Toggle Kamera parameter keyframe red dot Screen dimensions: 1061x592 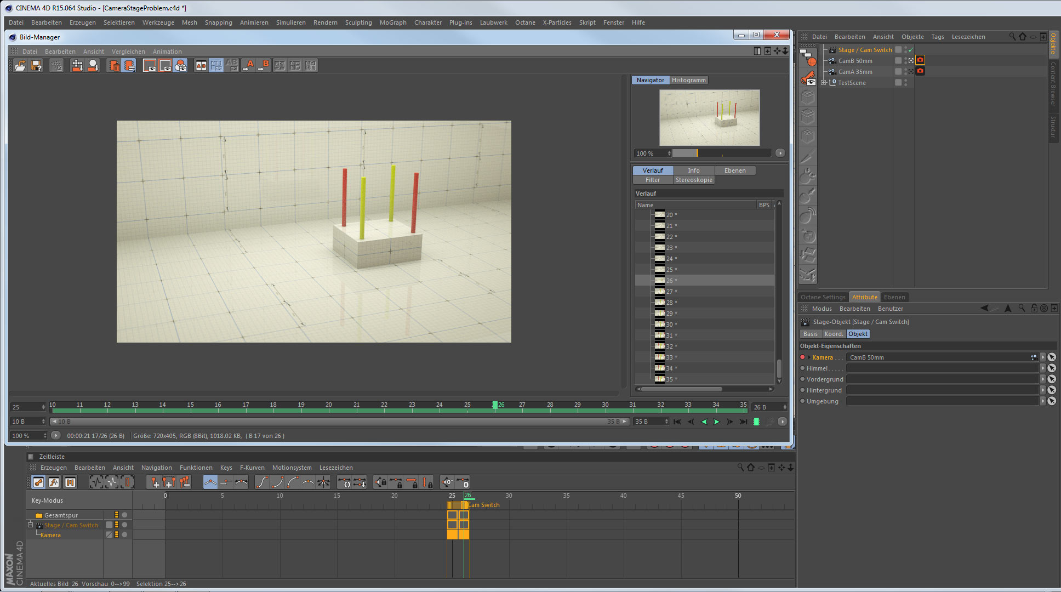pyautogui.click(x=803, y=357)
